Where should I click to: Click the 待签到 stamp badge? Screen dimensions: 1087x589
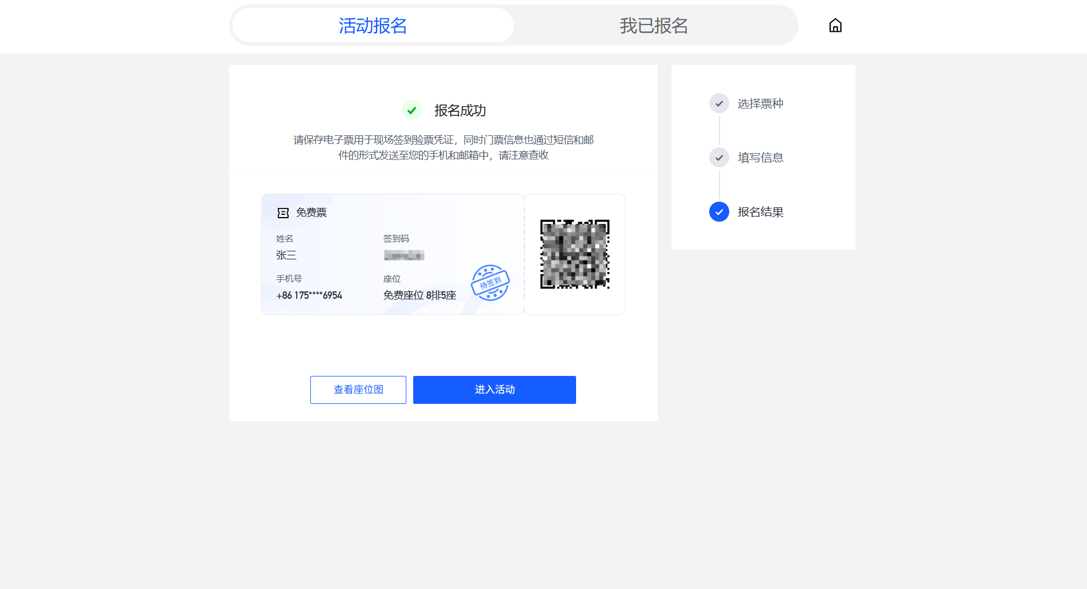tap(490, 283)
